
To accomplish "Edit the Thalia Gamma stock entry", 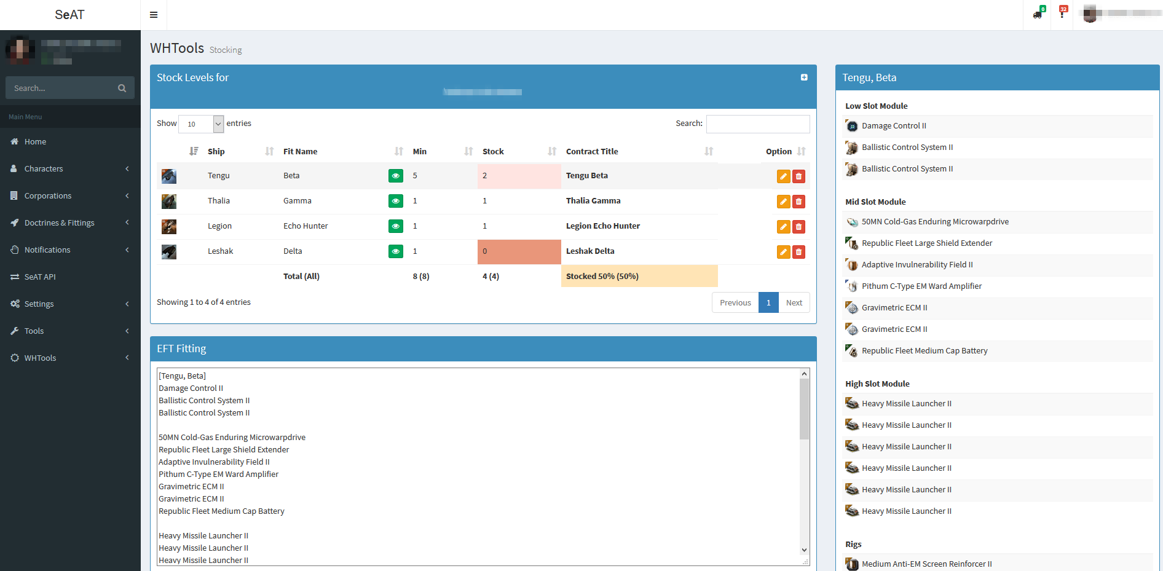I will tap(783, 202).
